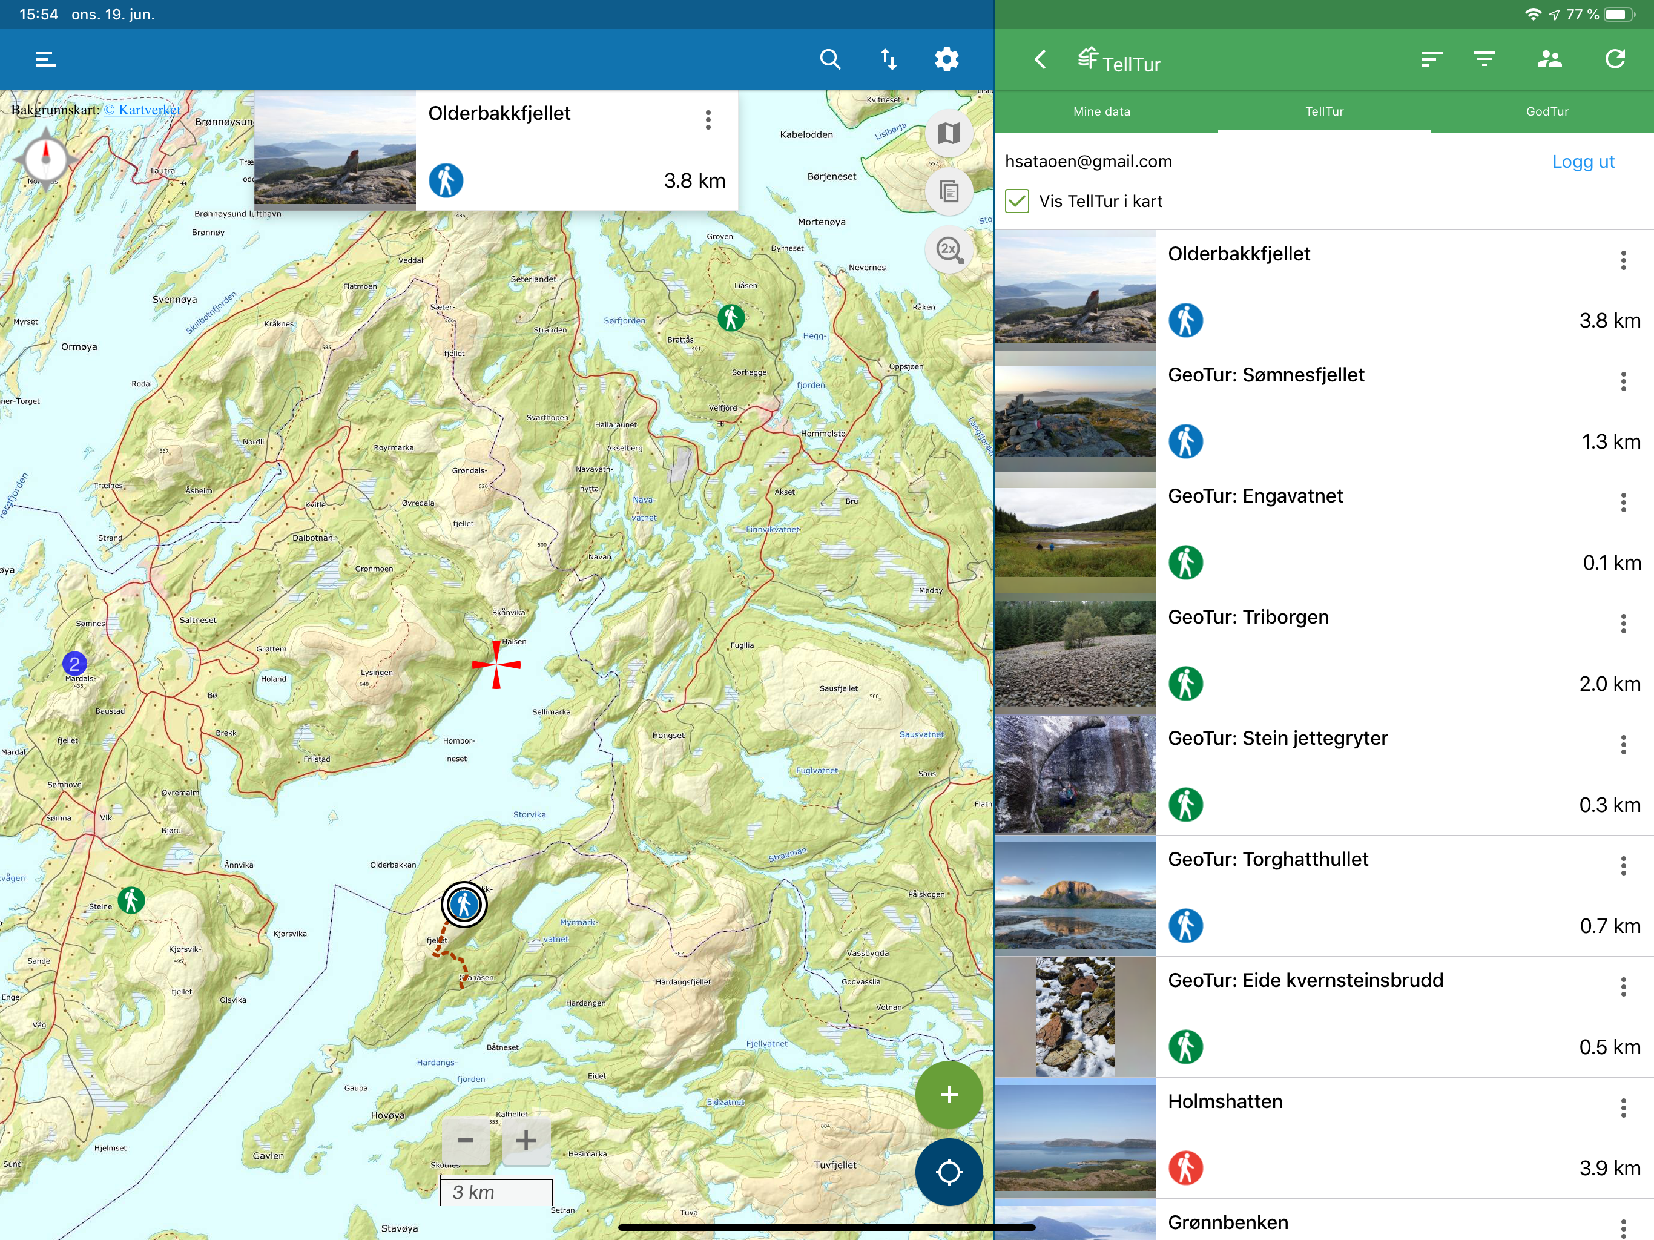This screenshot has width=1654, height=1240.
Task: Tap the up-down arrows sync icon
Action: point(888,59)
